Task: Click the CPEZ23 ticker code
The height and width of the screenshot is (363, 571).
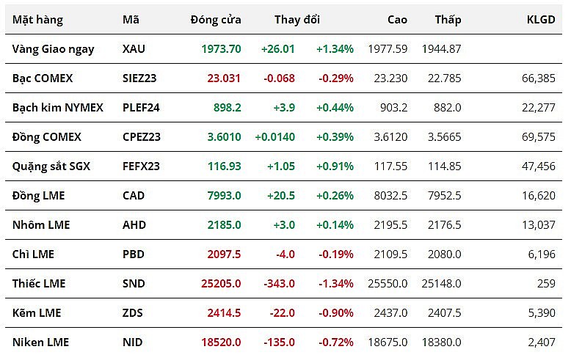Action: point(141,137)
